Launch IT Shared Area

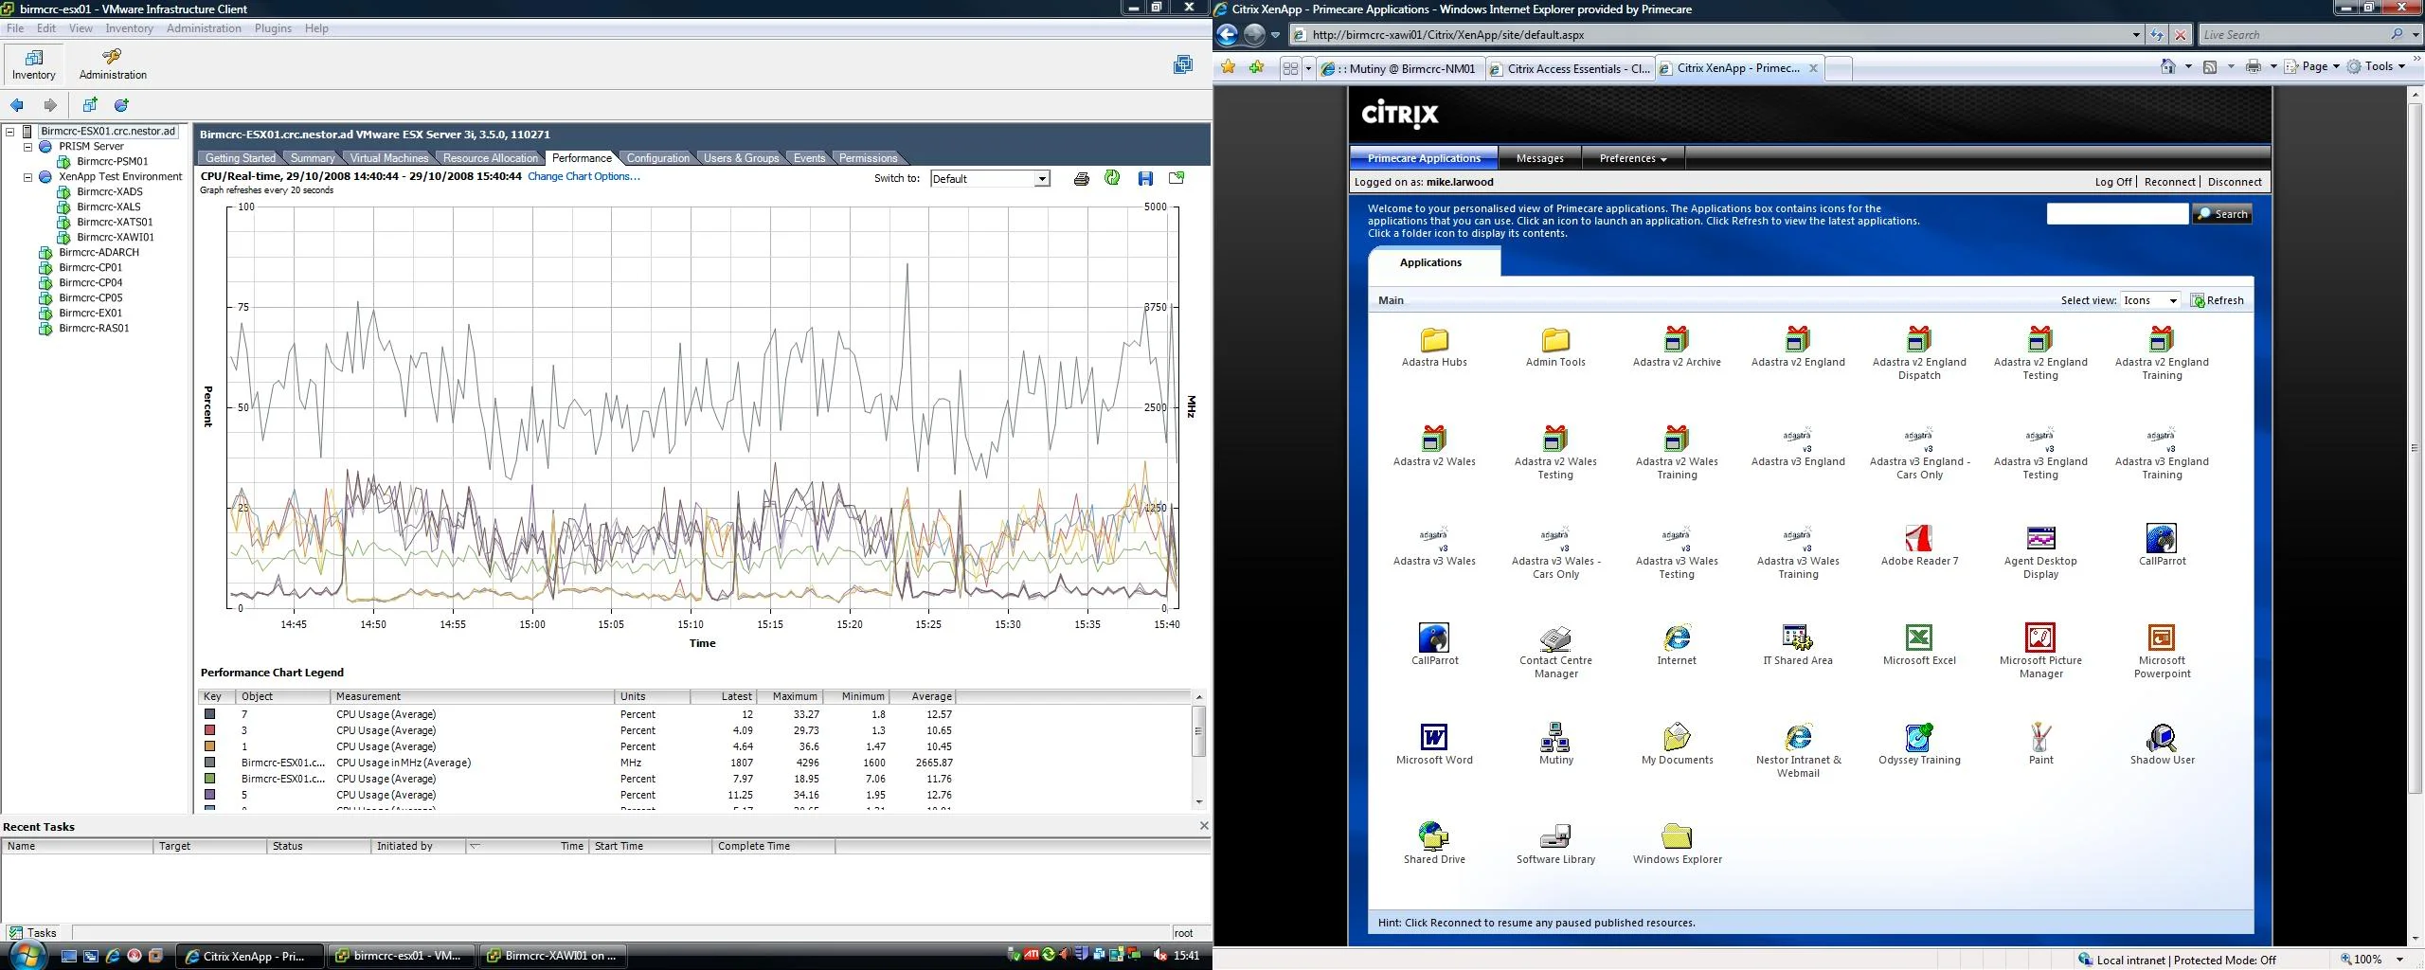1797,645
